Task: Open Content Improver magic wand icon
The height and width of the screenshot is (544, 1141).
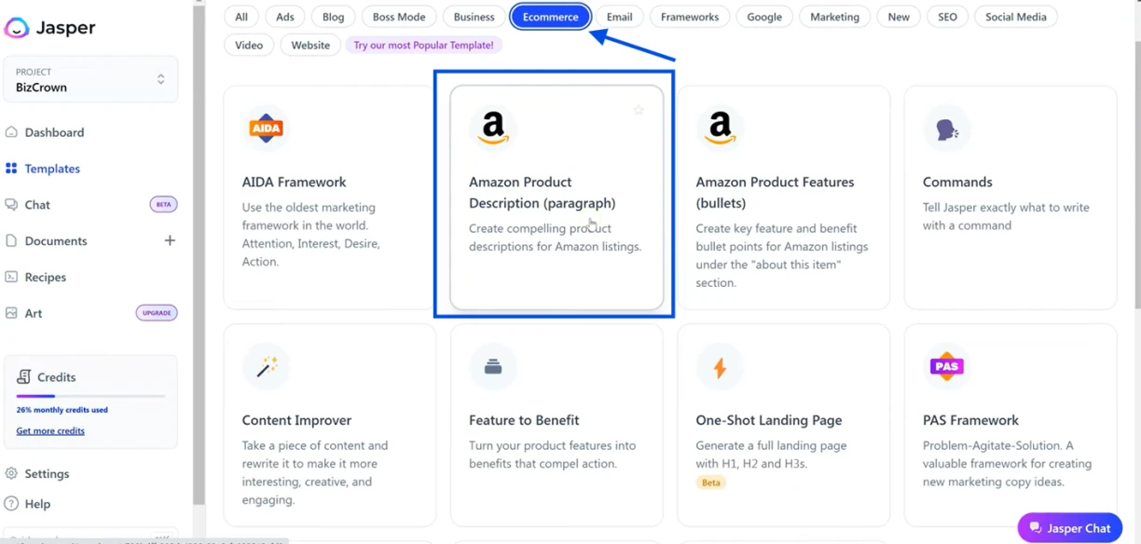Action: coord(266,366)
